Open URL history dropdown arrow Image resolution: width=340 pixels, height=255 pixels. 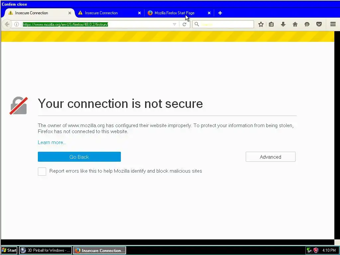click(174, 24)
